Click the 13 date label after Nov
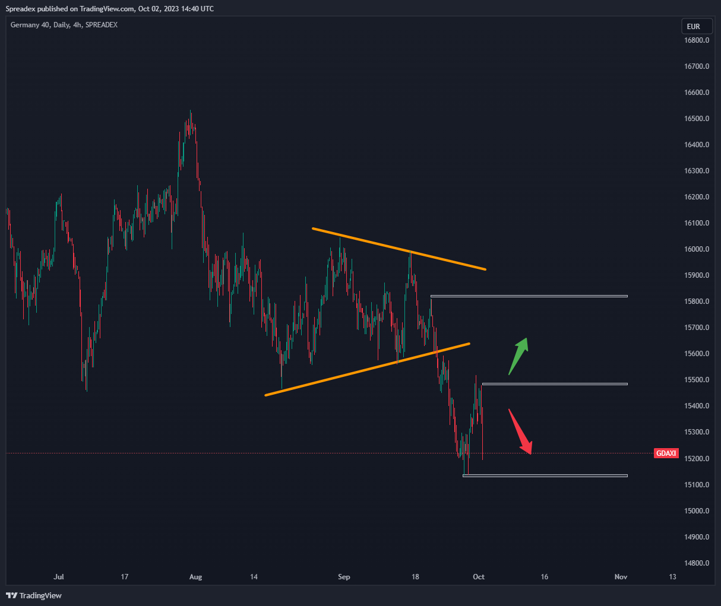Viewport: 721px width, 606px height. click(672, 577)
